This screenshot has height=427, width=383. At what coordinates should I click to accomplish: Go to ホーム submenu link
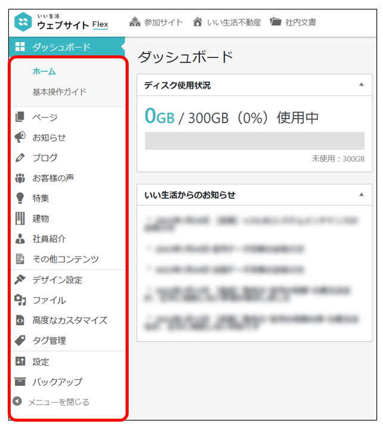[x=44, y=71]
